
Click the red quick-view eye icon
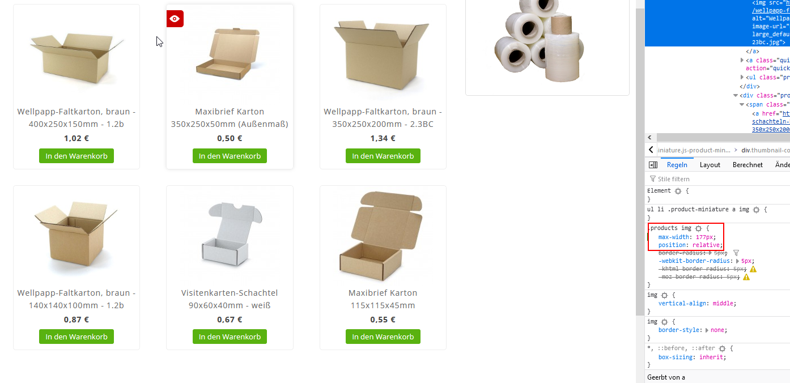click(x=175, y=19)
